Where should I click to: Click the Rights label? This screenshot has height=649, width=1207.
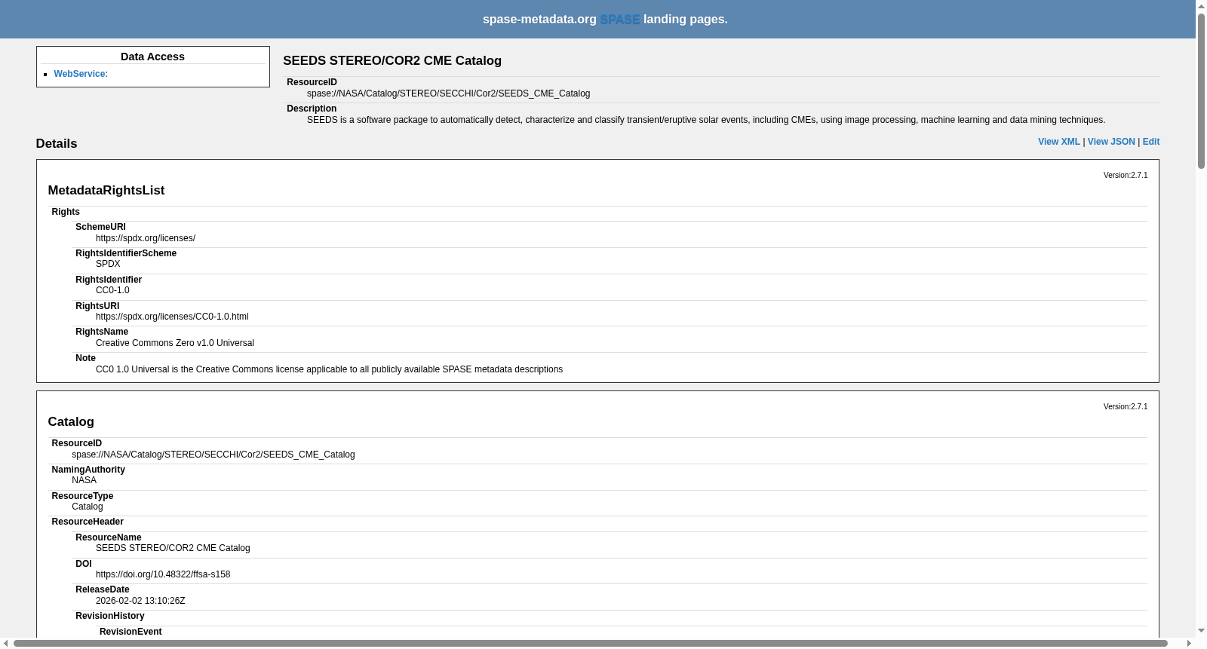66,212
